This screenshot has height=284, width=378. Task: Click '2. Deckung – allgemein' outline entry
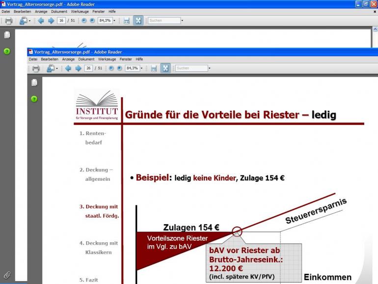pyautogui.click(x=96, y=174)
